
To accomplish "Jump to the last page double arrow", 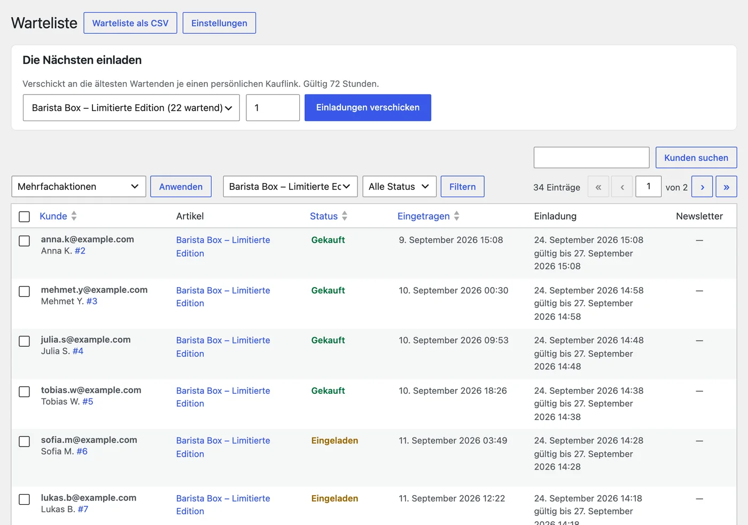I will click(x=726, y=187).
